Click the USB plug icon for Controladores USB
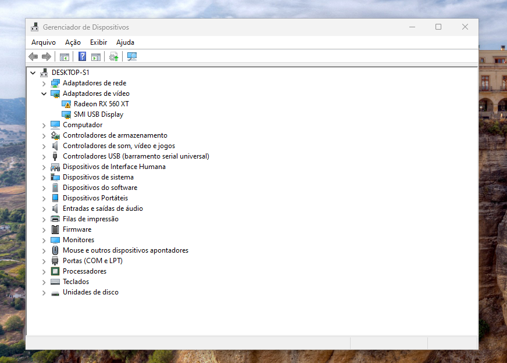This screenshot has height=363, width=507. (x=55, y=156)
